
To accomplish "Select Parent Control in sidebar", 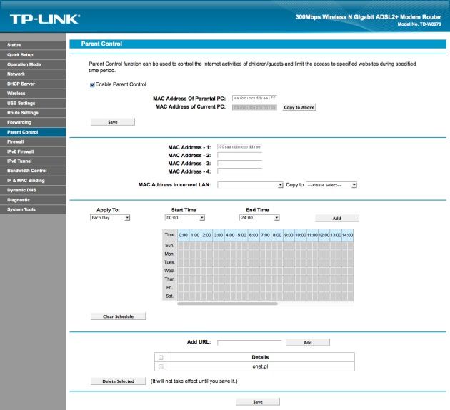I will pos(33,132).
